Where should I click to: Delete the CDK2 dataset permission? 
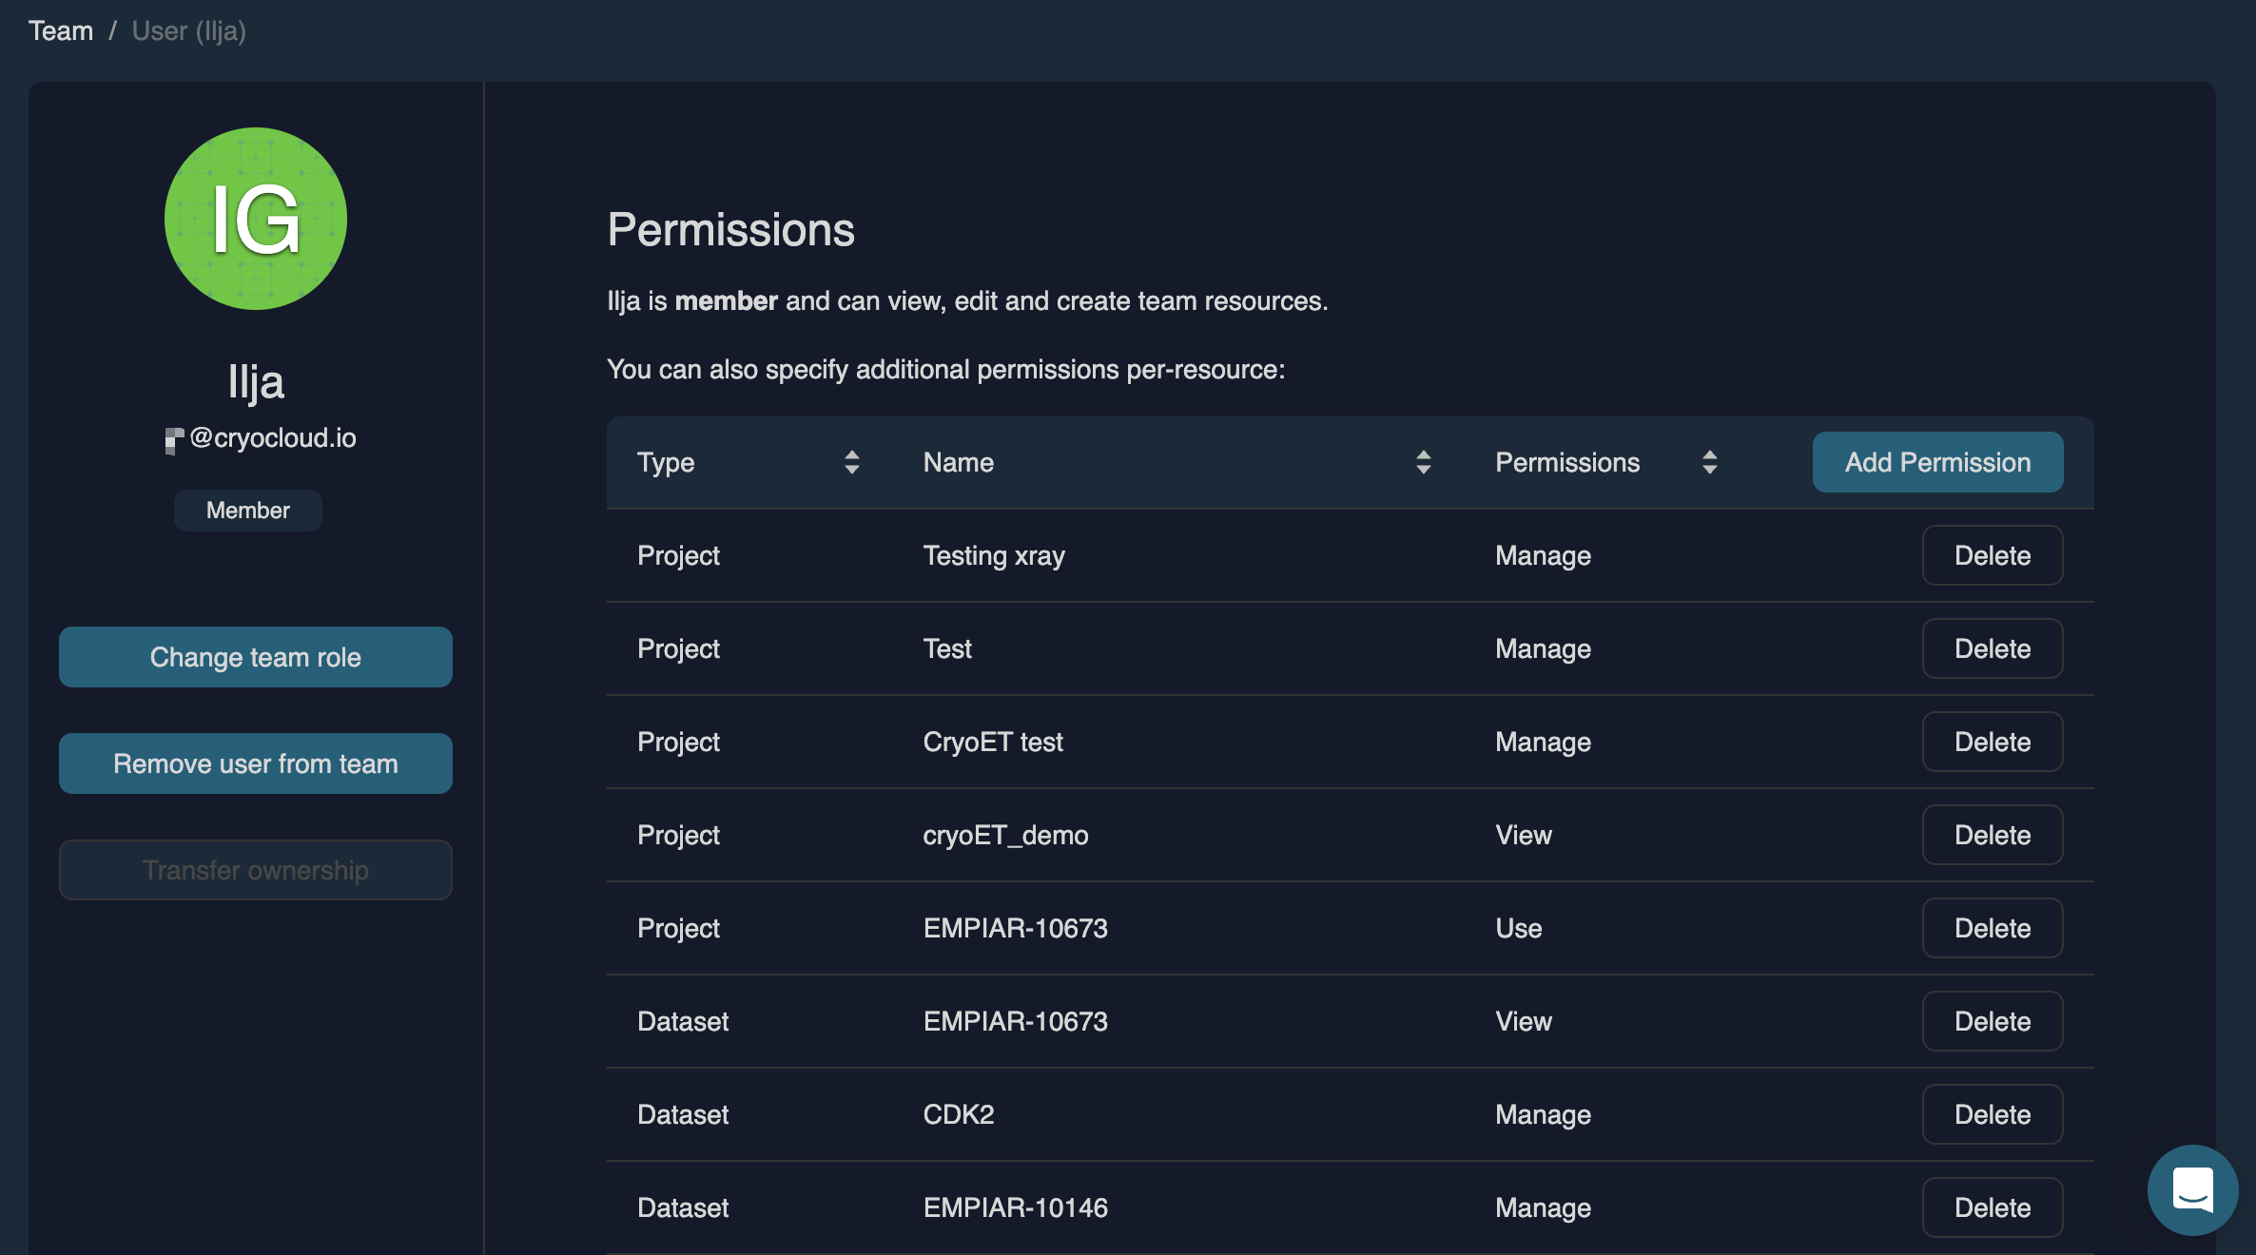(x=1992, y=1114)
